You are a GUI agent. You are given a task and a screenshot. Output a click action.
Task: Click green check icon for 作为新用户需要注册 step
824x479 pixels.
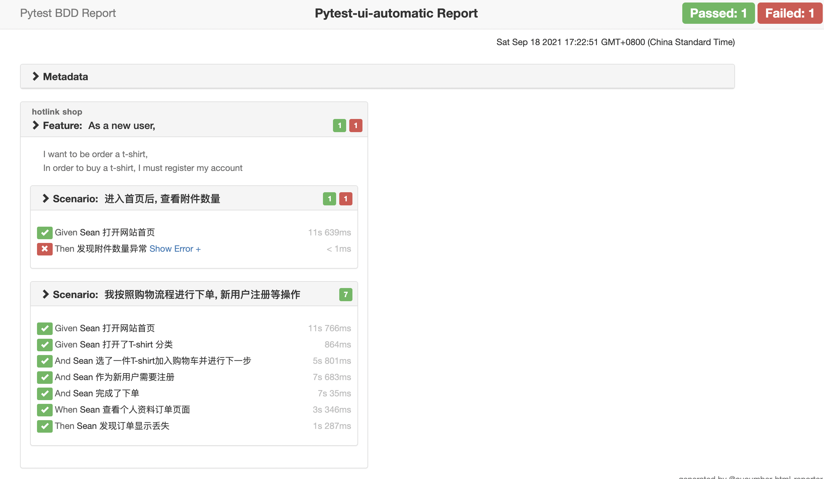pos(45,378)
